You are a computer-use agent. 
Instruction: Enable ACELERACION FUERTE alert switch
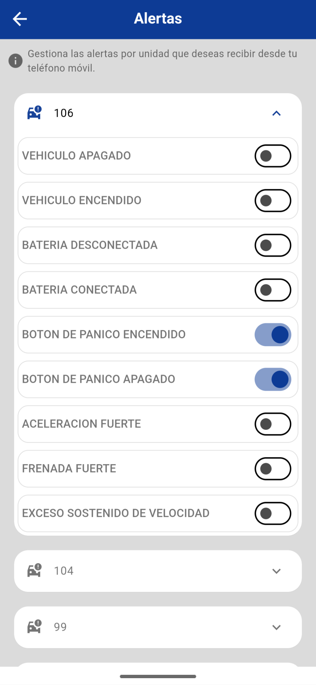(273, 424)
